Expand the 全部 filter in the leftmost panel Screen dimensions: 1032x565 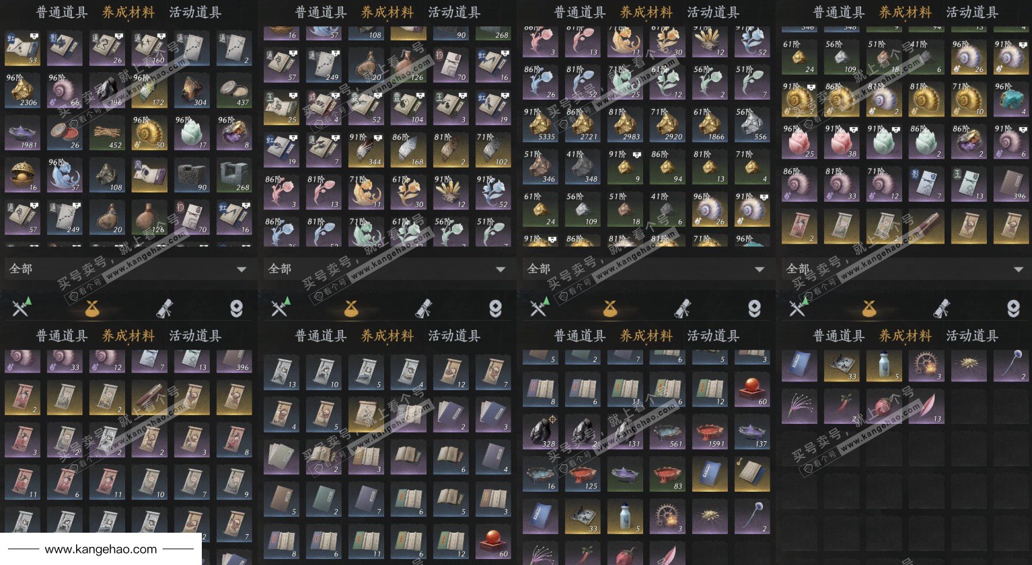[x=129, y=269]
